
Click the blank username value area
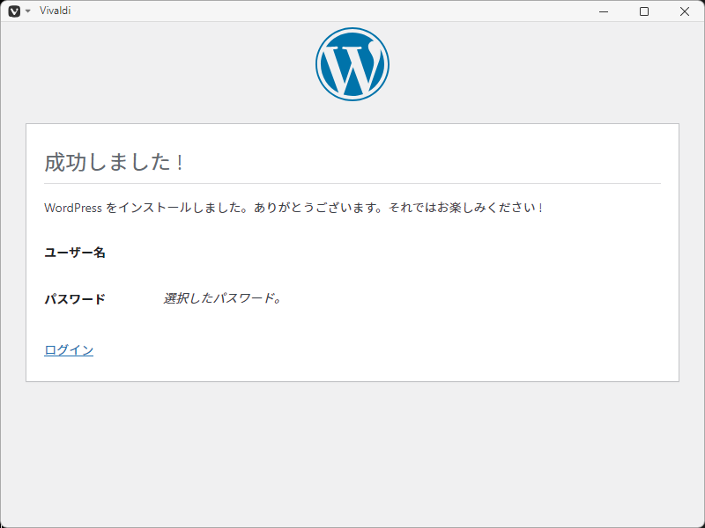pos(264,253)
